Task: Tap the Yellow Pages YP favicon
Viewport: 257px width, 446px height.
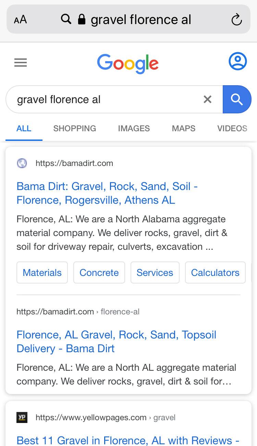Action: tap(22, 417)
